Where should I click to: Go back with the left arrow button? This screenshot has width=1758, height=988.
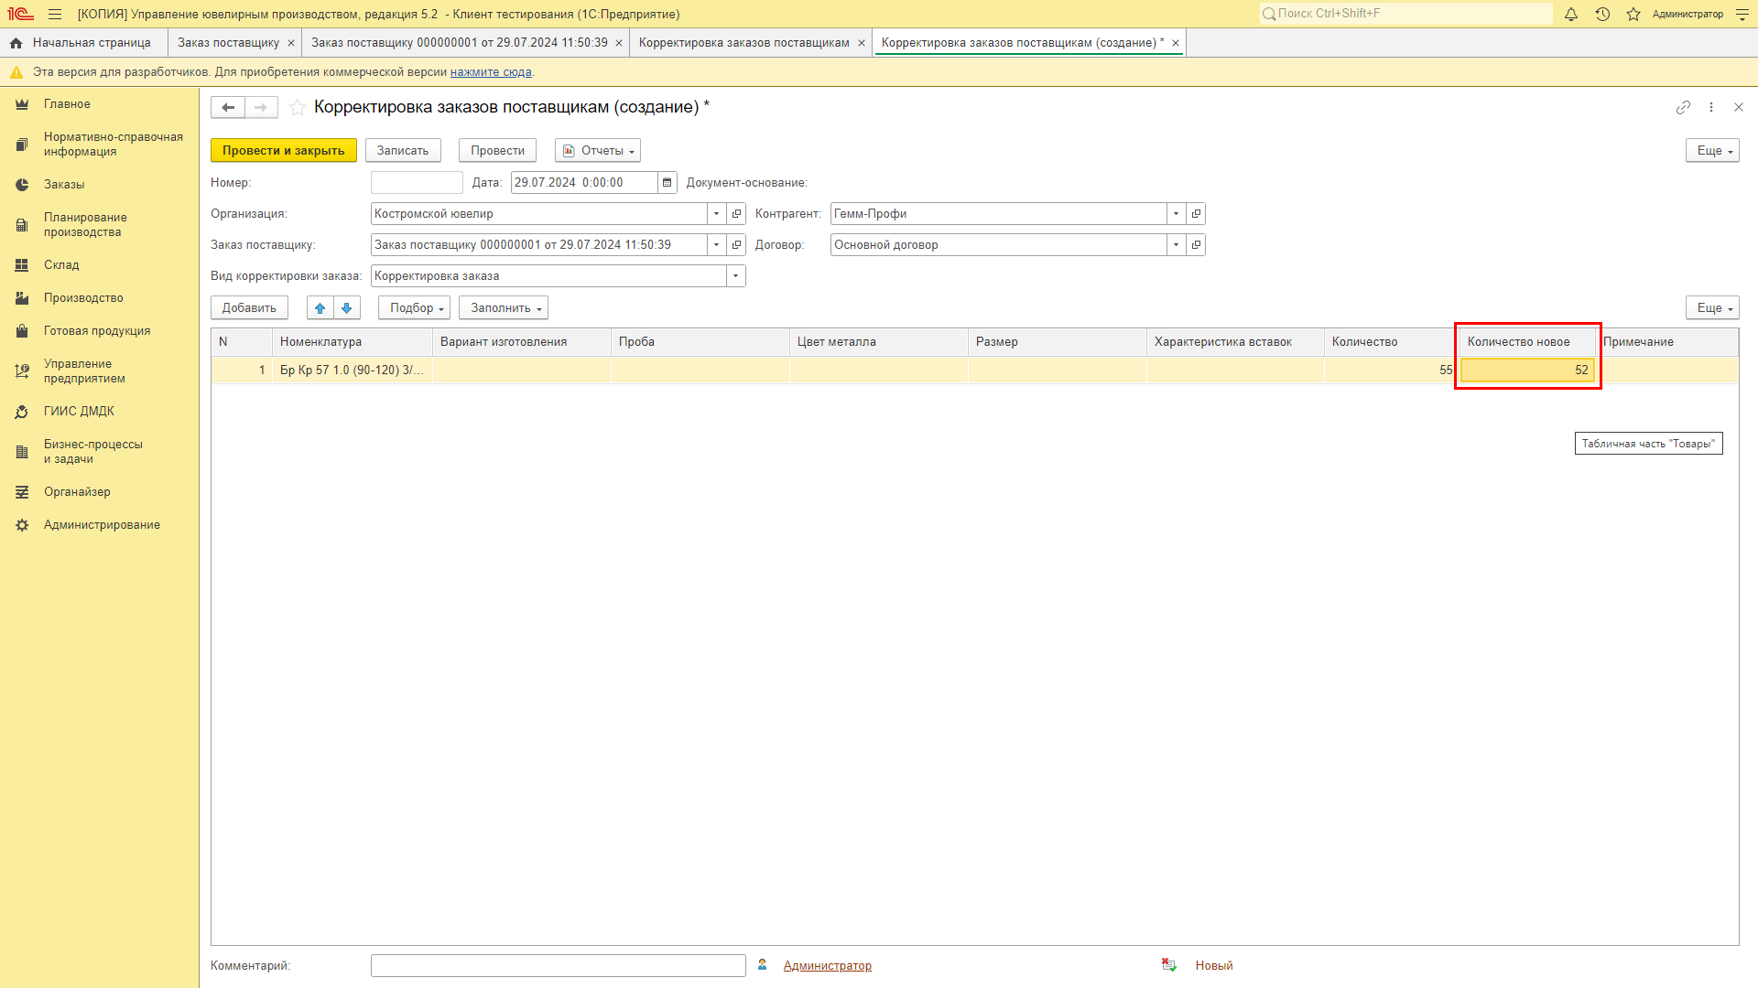coord(228,107)
